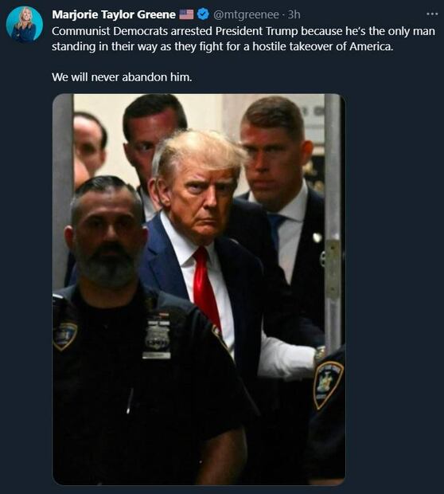Click the blue verified checkmark badge
The width and height of the screenshot is (444, 494).
coord(203,14)
